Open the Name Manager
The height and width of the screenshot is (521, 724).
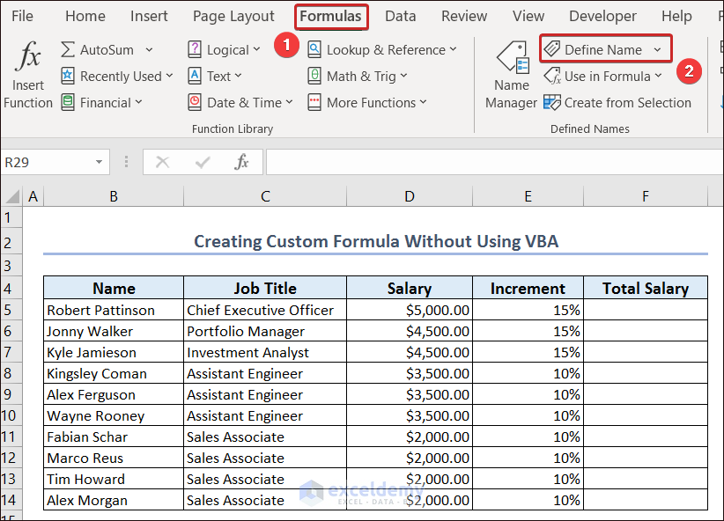tap(511, 77)
